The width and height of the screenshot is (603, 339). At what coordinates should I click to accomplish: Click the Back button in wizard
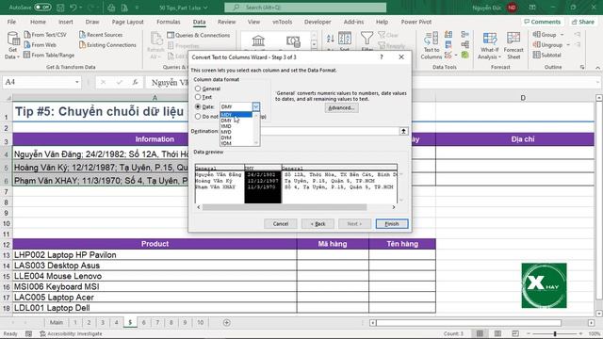[x=318, y=224]
